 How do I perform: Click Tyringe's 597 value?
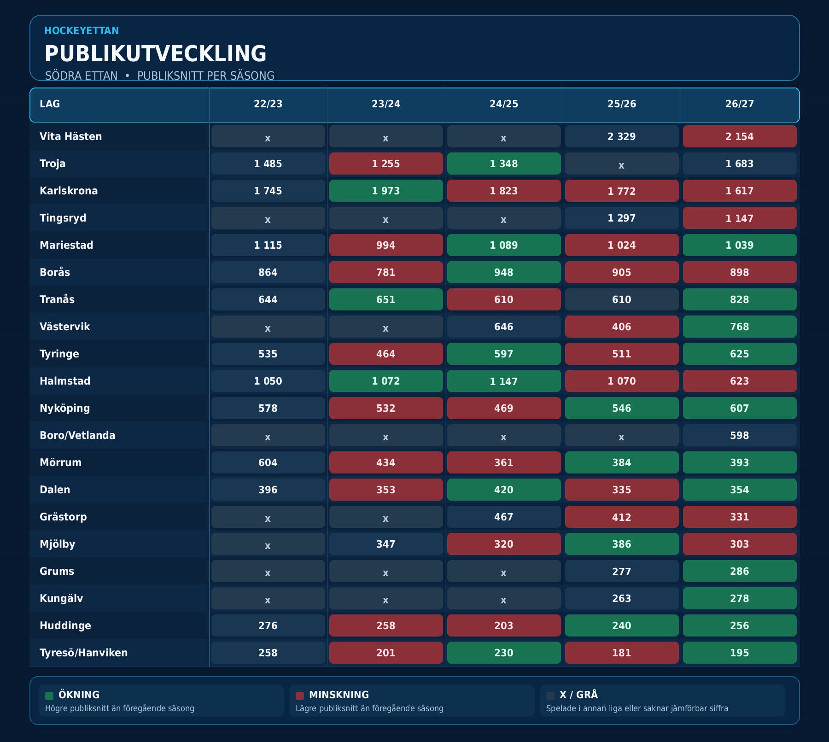point(504,354)
